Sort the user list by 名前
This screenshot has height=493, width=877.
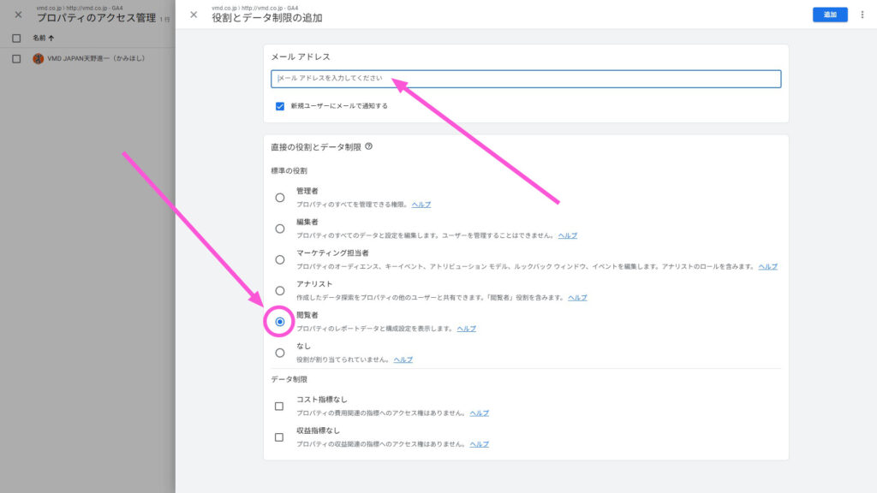40,38
